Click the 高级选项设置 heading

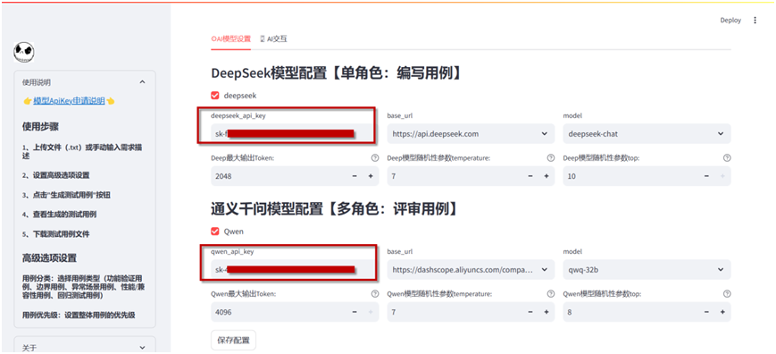[x=49, y=258]
